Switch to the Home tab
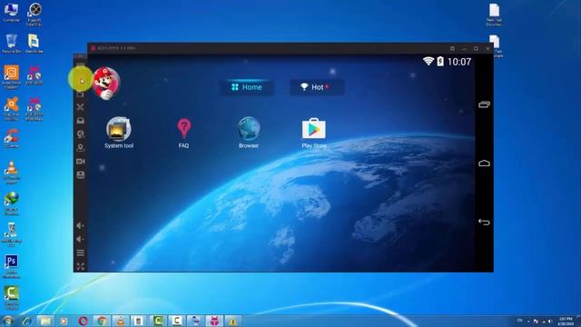 [247, 87]
